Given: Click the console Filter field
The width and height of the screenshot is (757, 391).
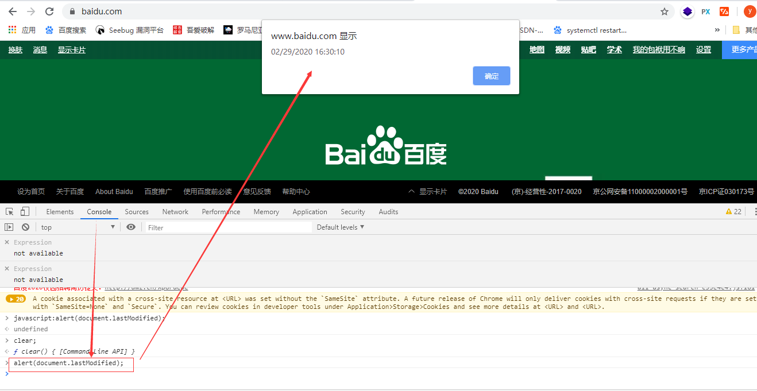Looking at the screenshot, I should coord(229,227).
